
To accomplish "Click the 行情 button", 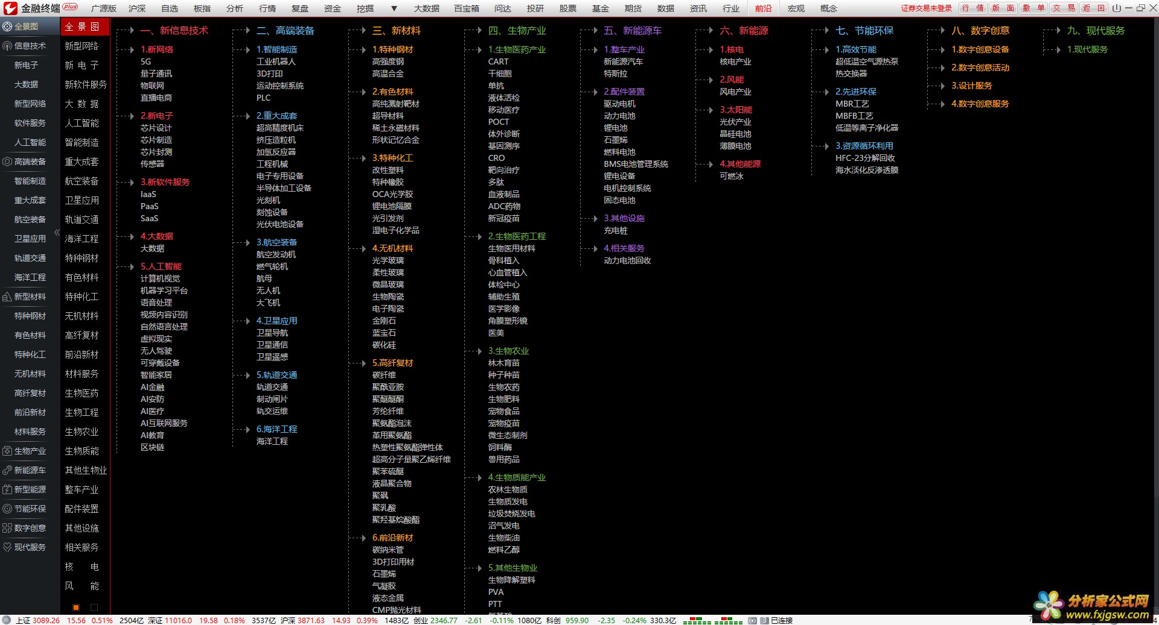I will coord(973,8).
